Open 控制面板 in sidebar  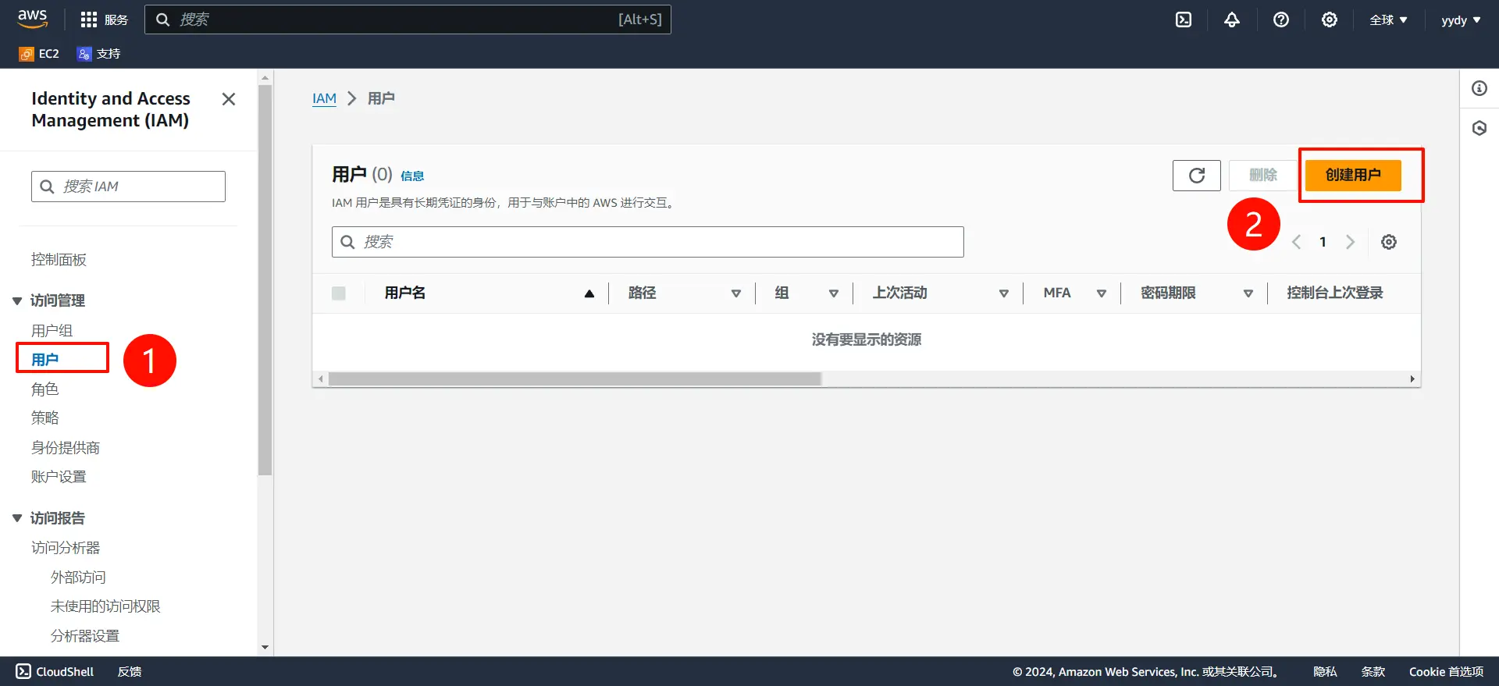(x=59, y=260)
